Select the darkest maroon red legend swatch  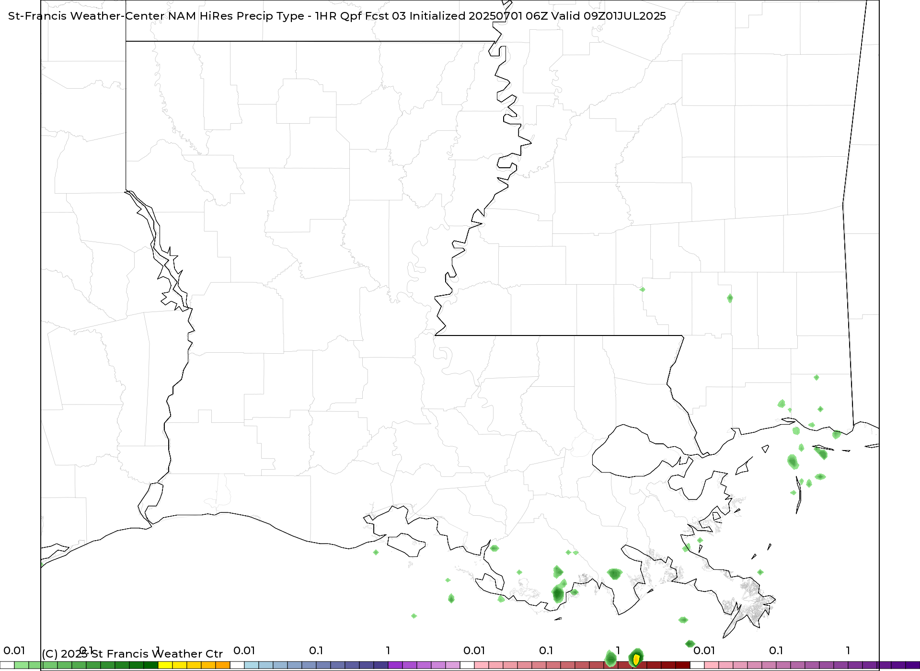683,665
